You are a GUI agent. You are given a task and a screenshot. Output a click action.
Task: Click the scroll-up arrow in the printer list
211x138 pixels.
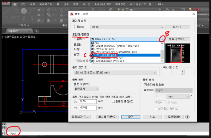point(162,43)
